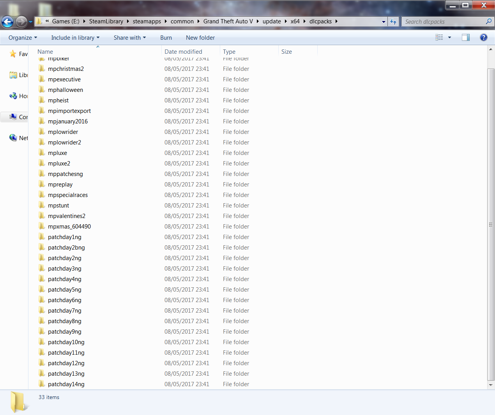Select Homegroup in the navigation pane

click(18, 96)
